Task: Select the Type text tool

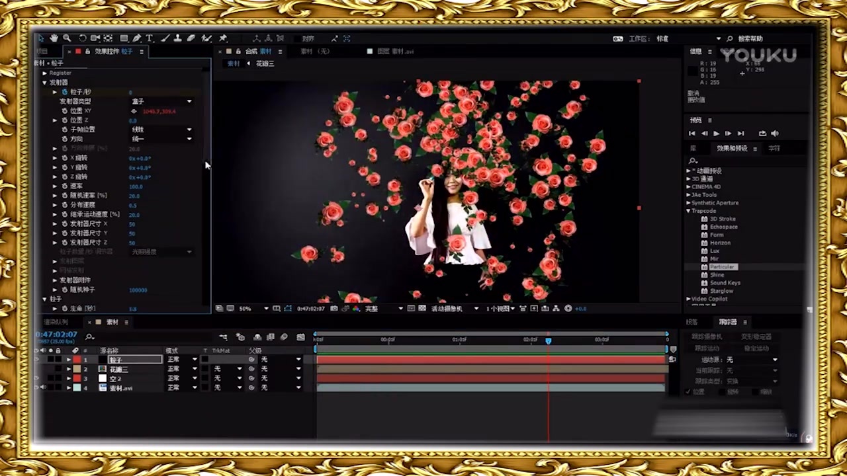Action: click(x=150, y=38)
